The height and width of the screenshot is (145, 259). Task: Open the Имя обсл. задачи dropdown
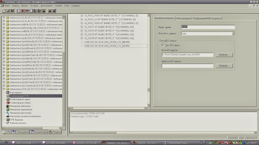(233, 34)
